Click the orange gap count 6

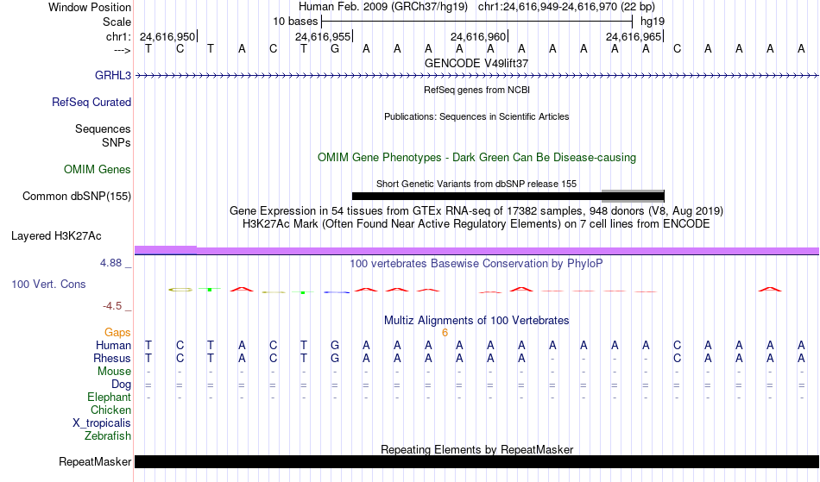click(x=445, y=333)
